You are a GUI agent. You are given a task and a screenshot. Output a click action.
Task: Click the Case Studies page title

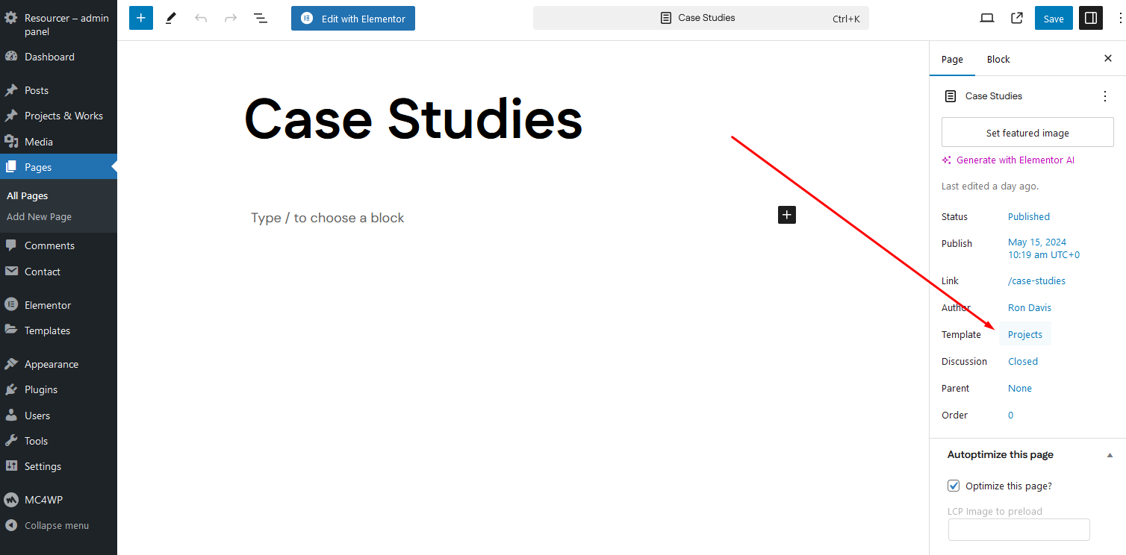tap(413, 119)
